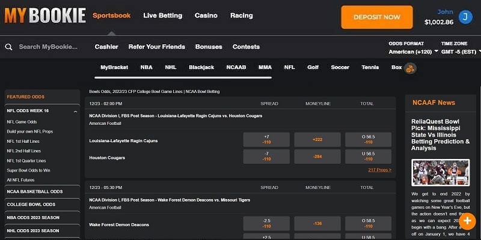This screenshot has width=481, height=240.
Task: Select Golf in the sports bar
Action: point(313,67)
